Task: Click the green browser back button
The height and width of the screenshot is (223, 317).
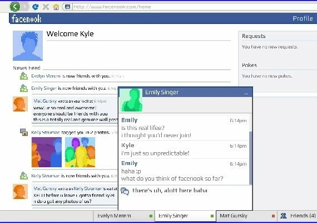Action: (x=15, y=7)
